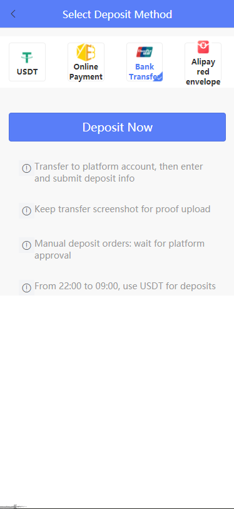Click the yellow Online Payment logo
This screenshot has width=234, height=509.
coord(86,52)
